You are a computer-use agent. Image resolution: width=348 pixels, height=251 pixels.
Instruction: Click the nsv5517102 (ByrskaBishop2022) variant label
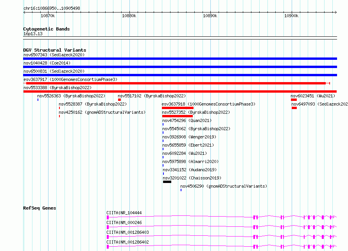click(152, 96)
